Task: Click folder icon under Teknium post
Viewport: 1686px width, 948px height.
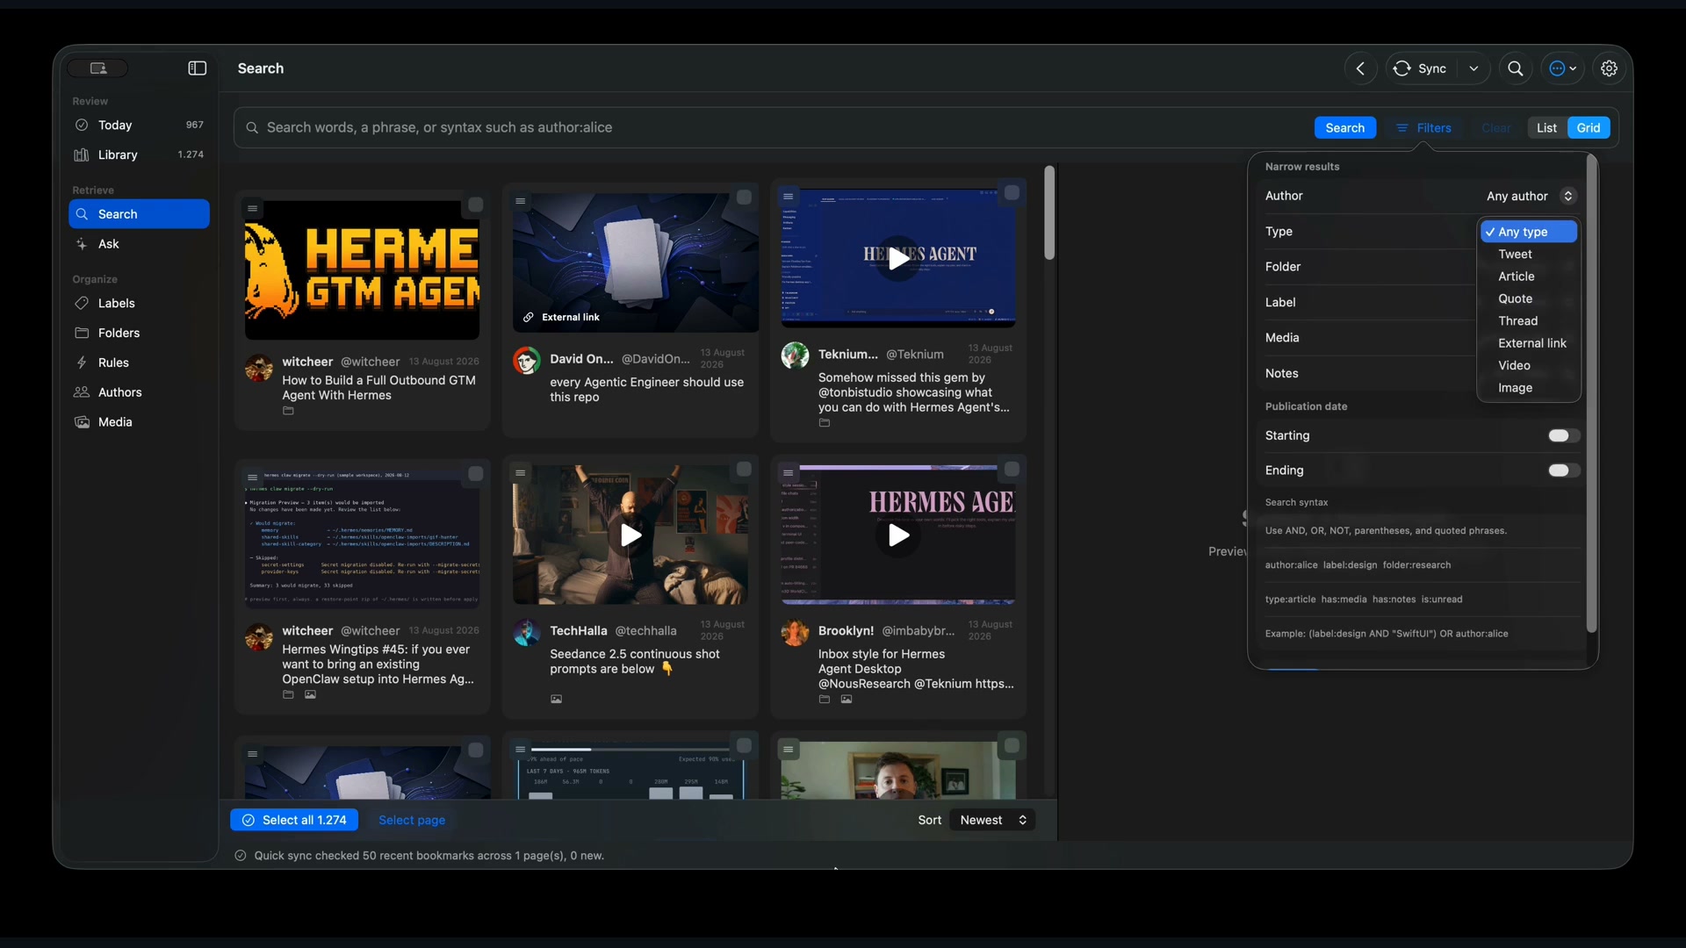Action: [824, 423]
